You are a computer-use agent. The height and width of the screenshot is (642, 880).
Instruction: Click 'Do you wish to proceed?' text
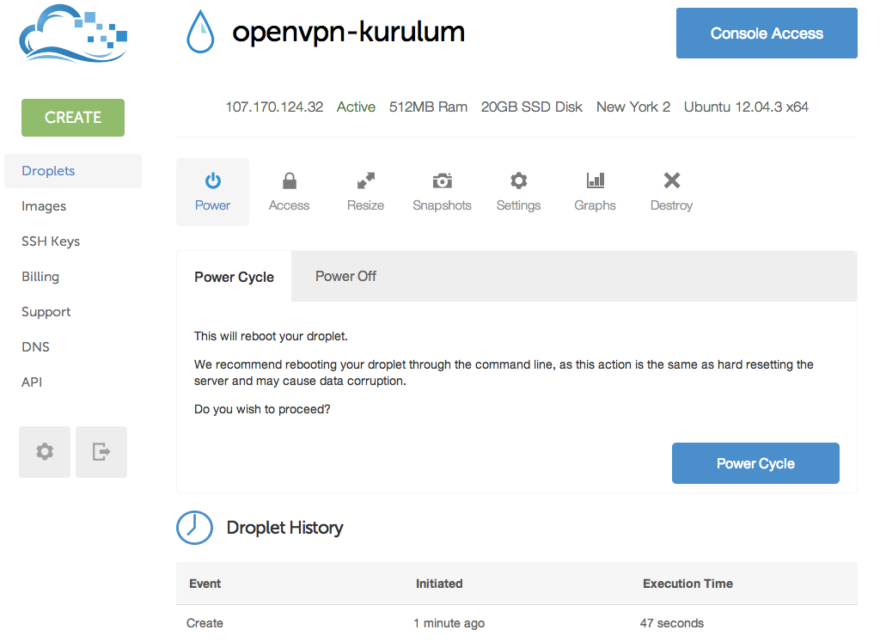(262, 409)
